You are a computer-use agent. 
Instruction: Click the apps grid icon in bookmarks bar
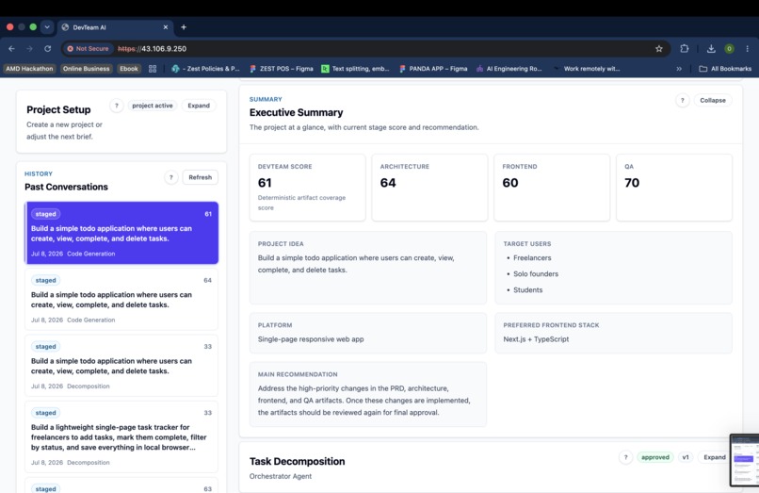tap(153, 69)
